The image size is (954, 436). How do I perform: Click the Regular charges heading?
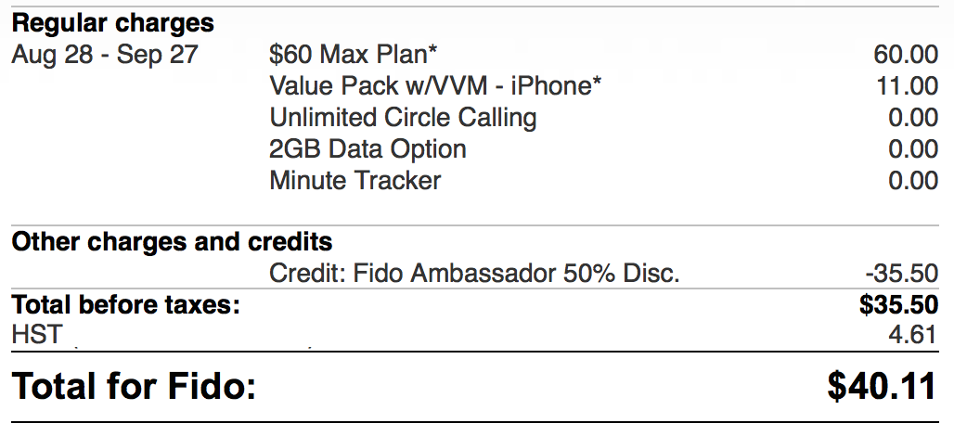(112, 23)
